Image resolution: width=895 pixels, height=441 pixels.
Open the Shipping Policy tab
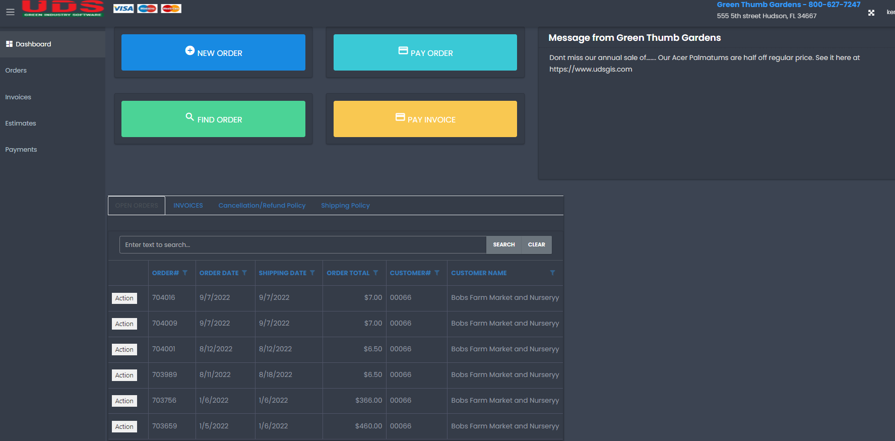click(345, 206)
